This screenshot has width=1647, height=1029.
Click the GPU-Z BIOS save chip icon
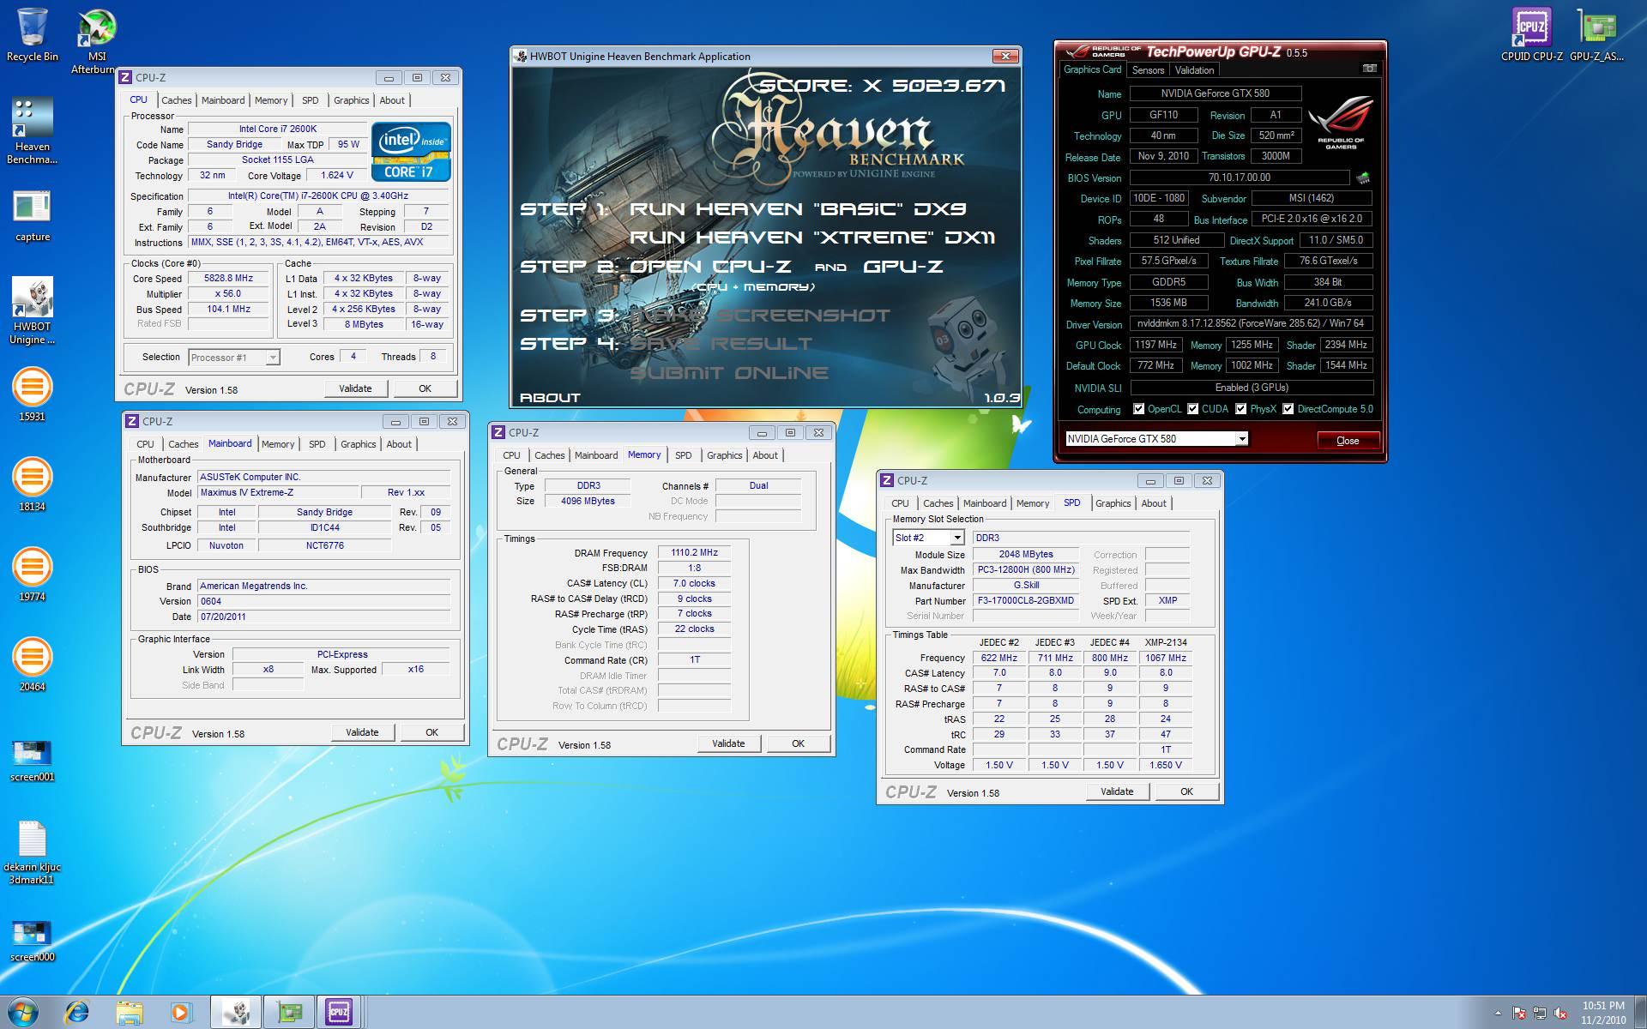tap(1363, 178)
